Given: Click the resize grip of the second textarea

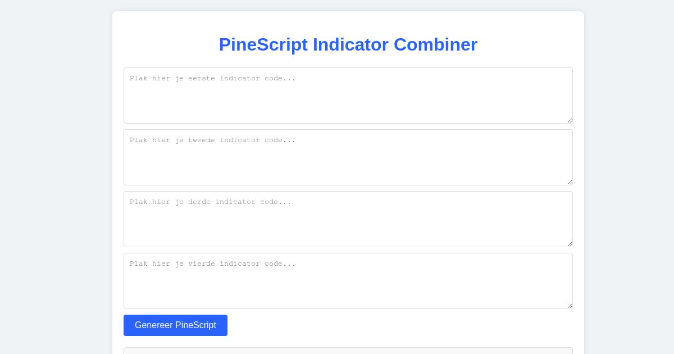Looking at the screenshot, I should (569, 182).
